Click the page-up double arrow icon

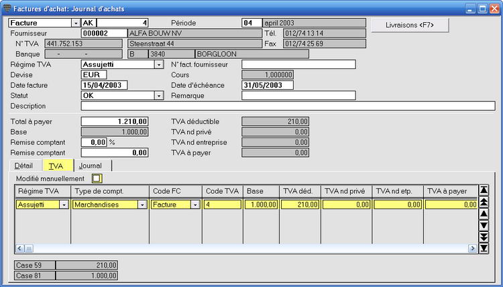(x=484, y=202)
